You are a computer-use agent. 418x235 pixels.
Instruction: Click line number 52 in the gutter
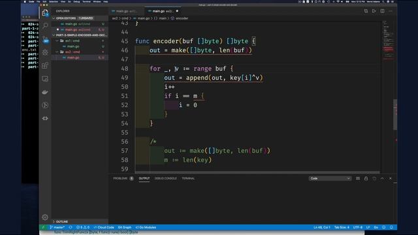pos(125,105)
